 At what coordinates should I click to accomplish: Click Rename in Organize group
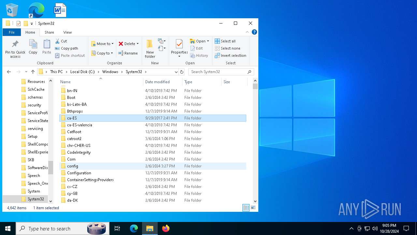point(128,53)
